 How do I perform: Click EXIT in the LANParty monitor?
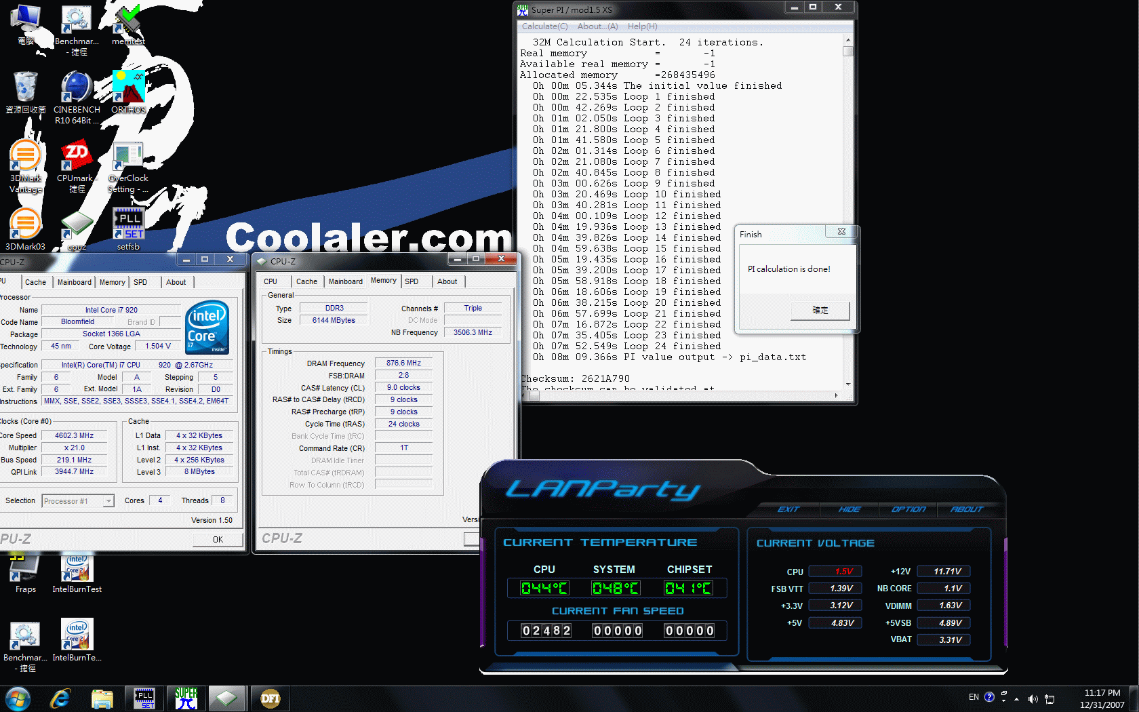[x=788, y=509]
